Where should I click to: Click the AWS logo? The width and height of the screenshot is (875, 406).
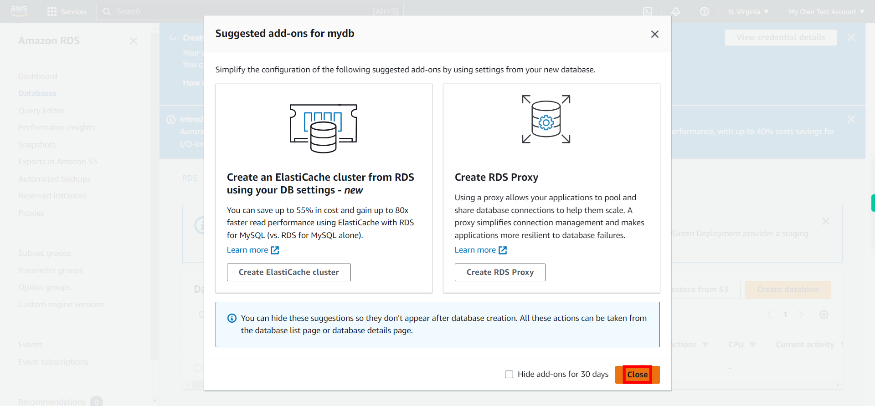(19, 11)
